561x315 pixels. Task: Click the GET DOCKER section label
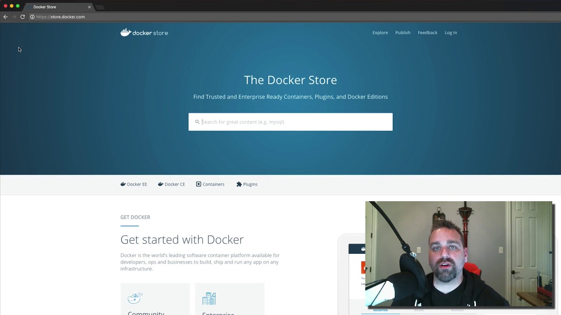(x=135, y=217)
